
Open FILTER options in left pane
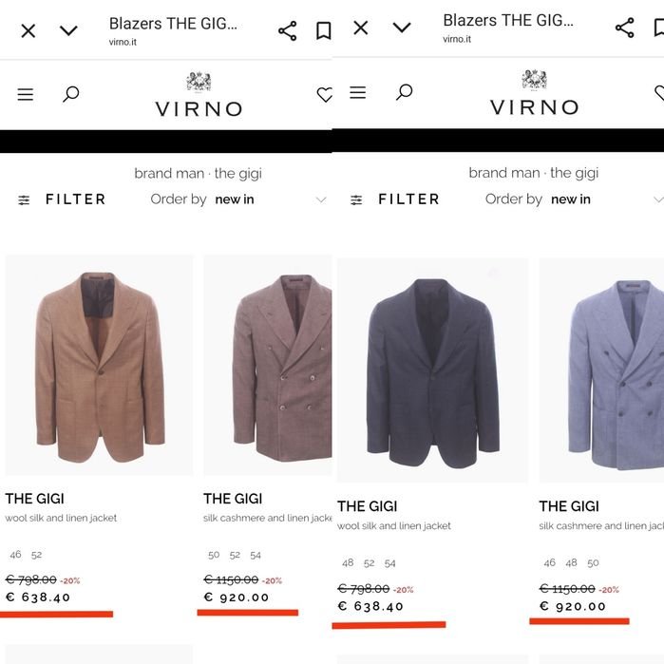pos(62,199)
